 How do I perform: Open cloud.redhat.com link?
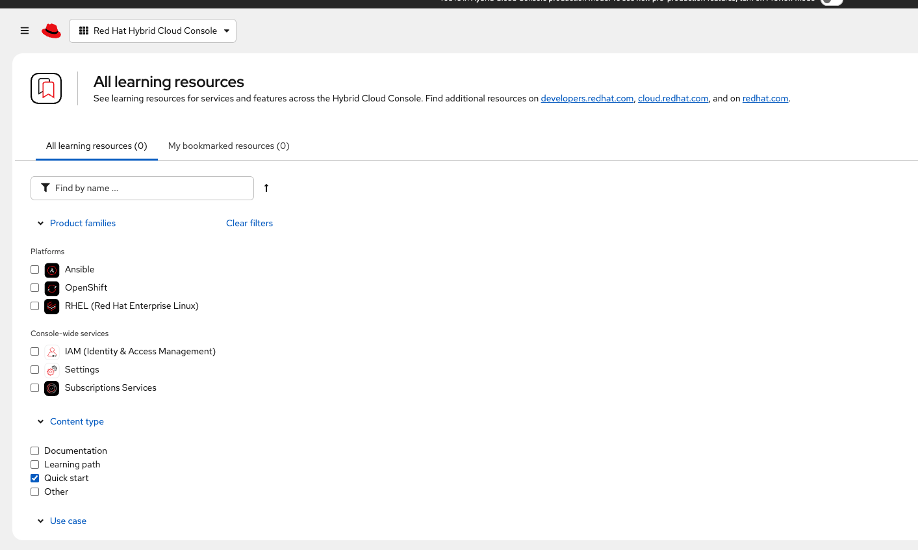[673, 98]
